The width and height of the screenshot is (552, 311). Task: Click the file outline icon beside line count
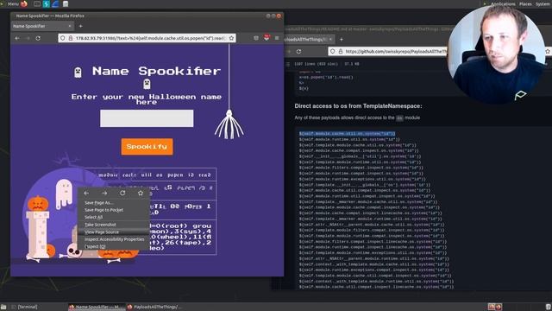(288, 64)
